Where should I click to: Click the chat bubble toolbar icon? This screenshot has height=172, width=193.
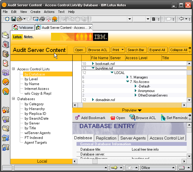[x=169, y=19]
